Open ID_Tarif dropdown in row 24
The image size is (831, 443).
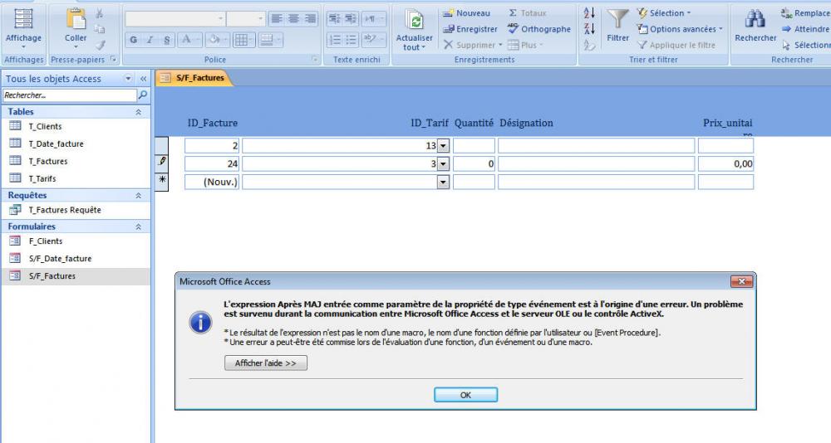click(x=443, y=164)
